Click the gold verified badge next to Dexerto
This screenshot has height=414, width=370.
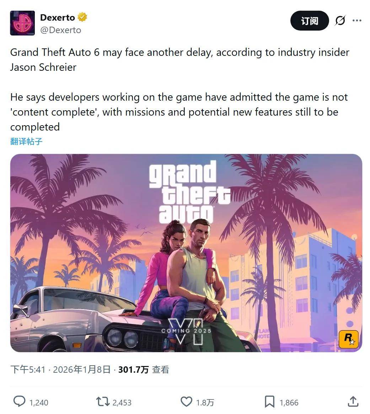(82, 17)
